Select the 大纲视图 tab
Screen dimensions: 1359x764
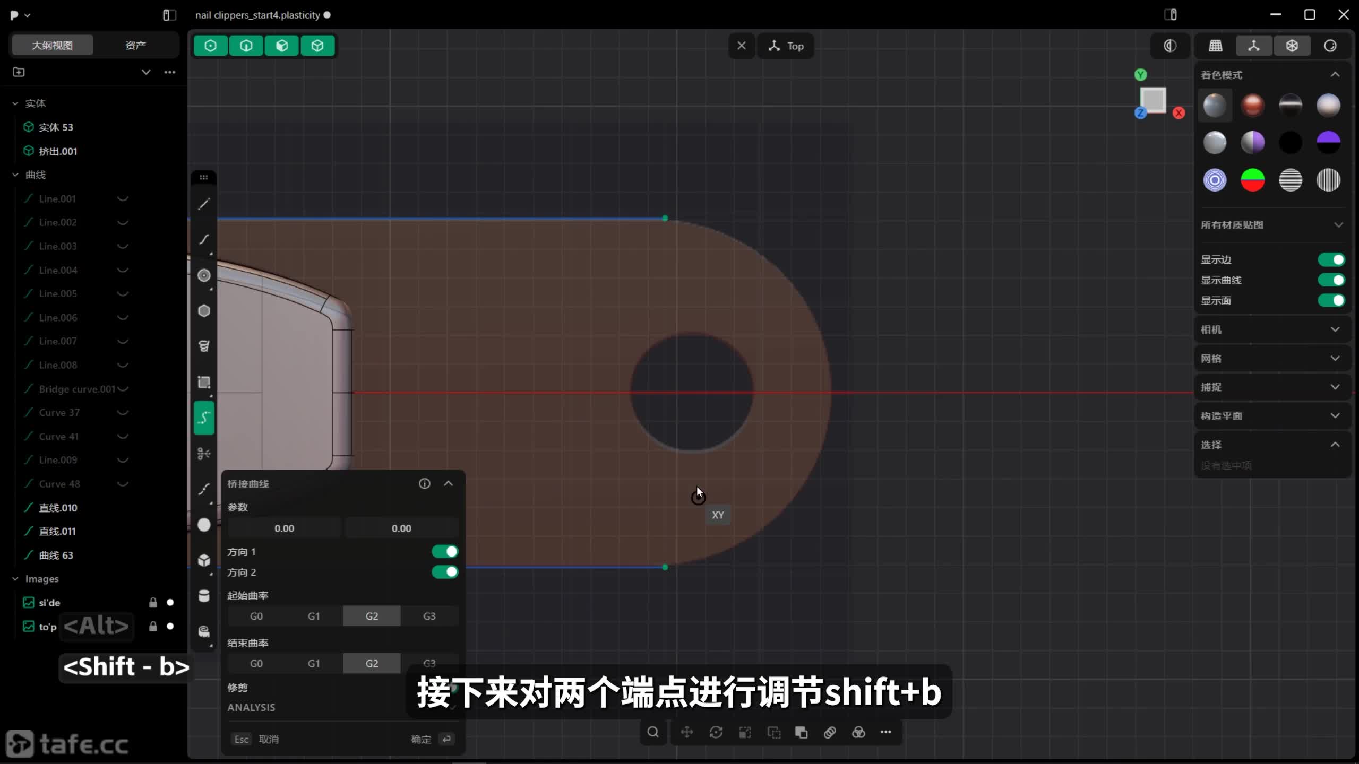pyautogui.click(x=52, y=45)
